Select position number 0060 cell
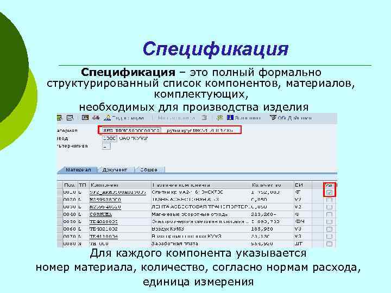 click(70, 229)
